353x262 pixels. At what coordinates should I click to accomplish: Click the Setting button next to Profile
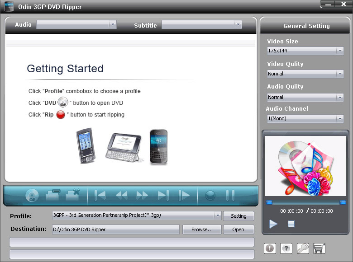(239, 216)
